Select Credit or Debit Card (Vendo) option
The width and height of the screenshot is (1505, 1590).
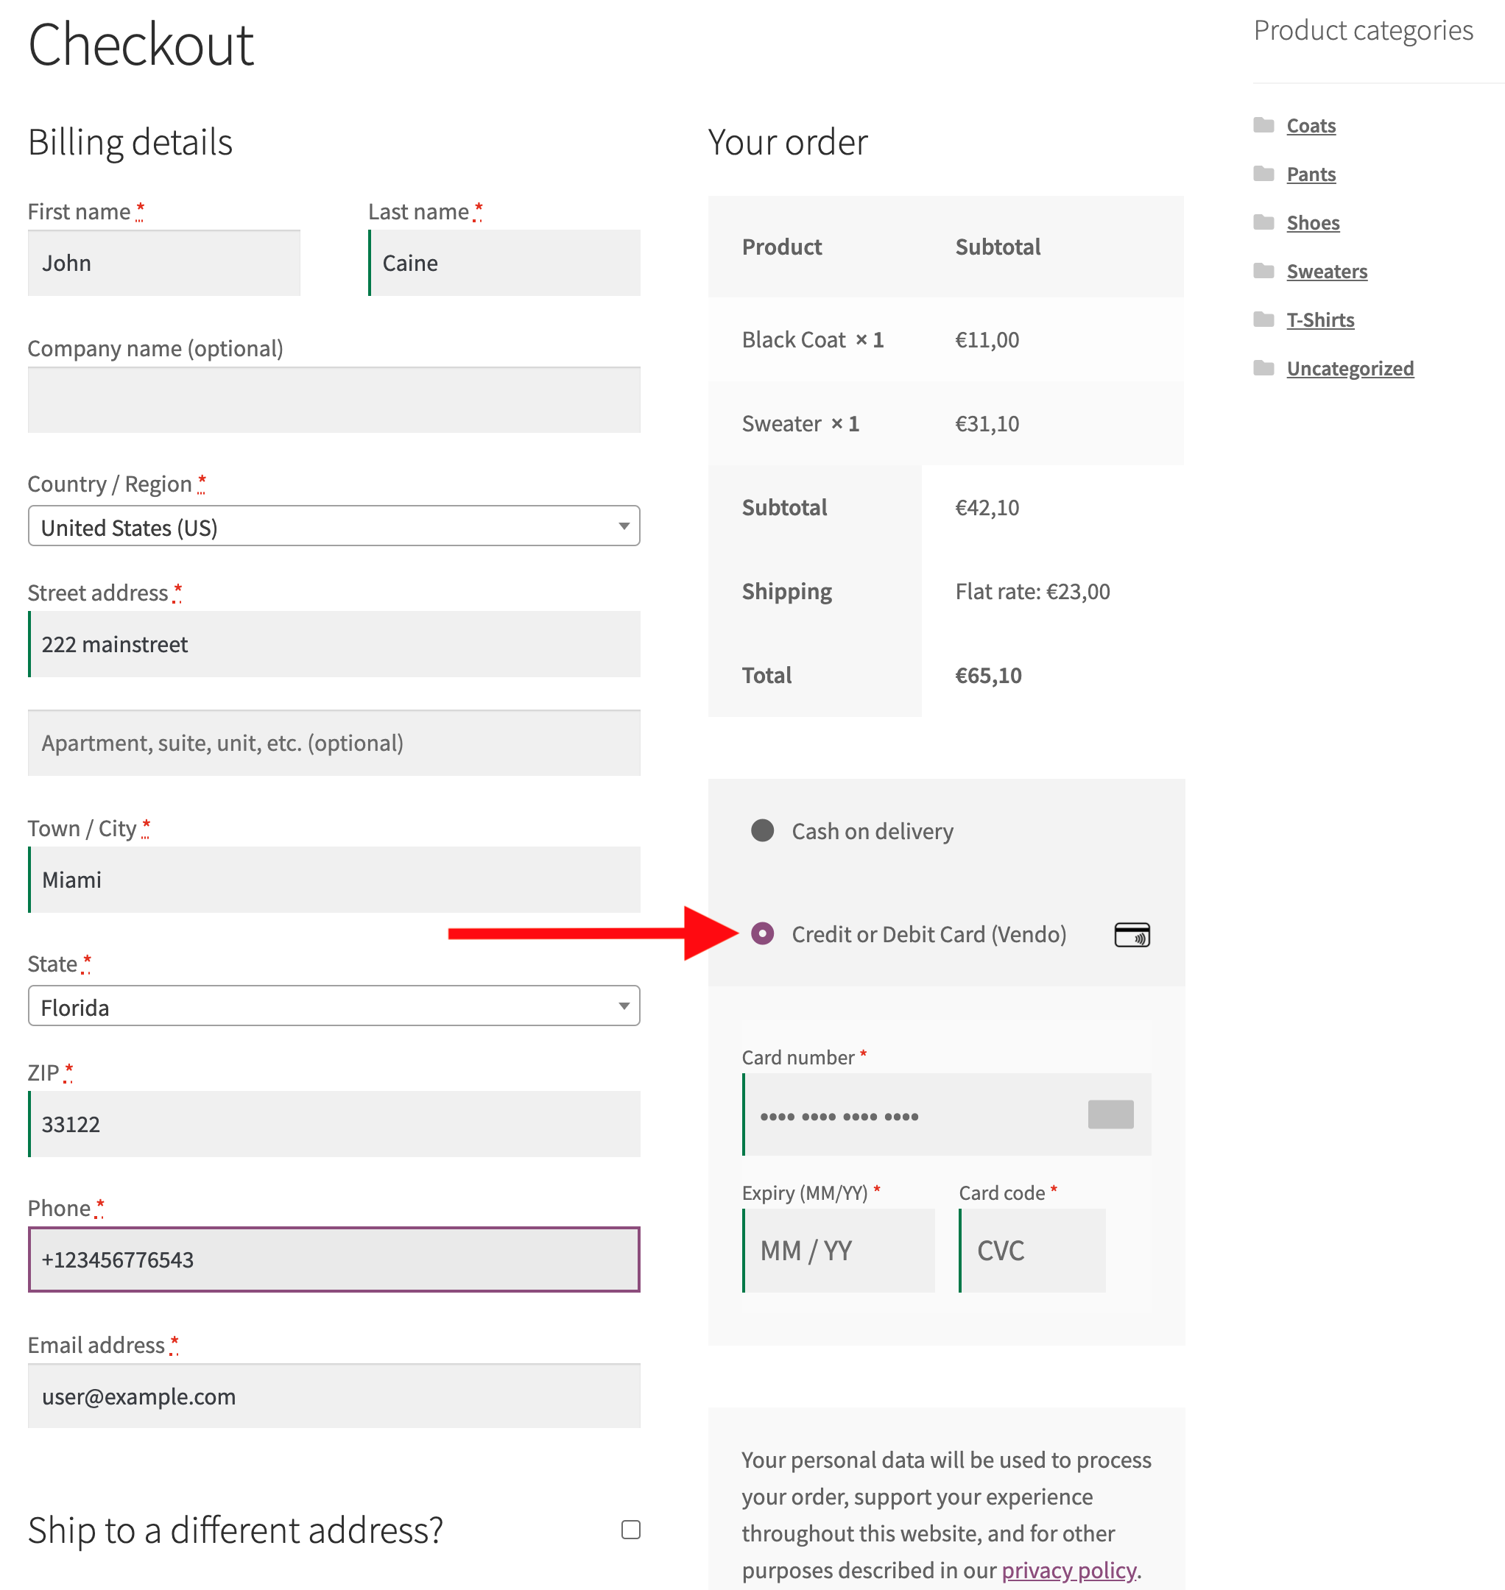(761, 933)
